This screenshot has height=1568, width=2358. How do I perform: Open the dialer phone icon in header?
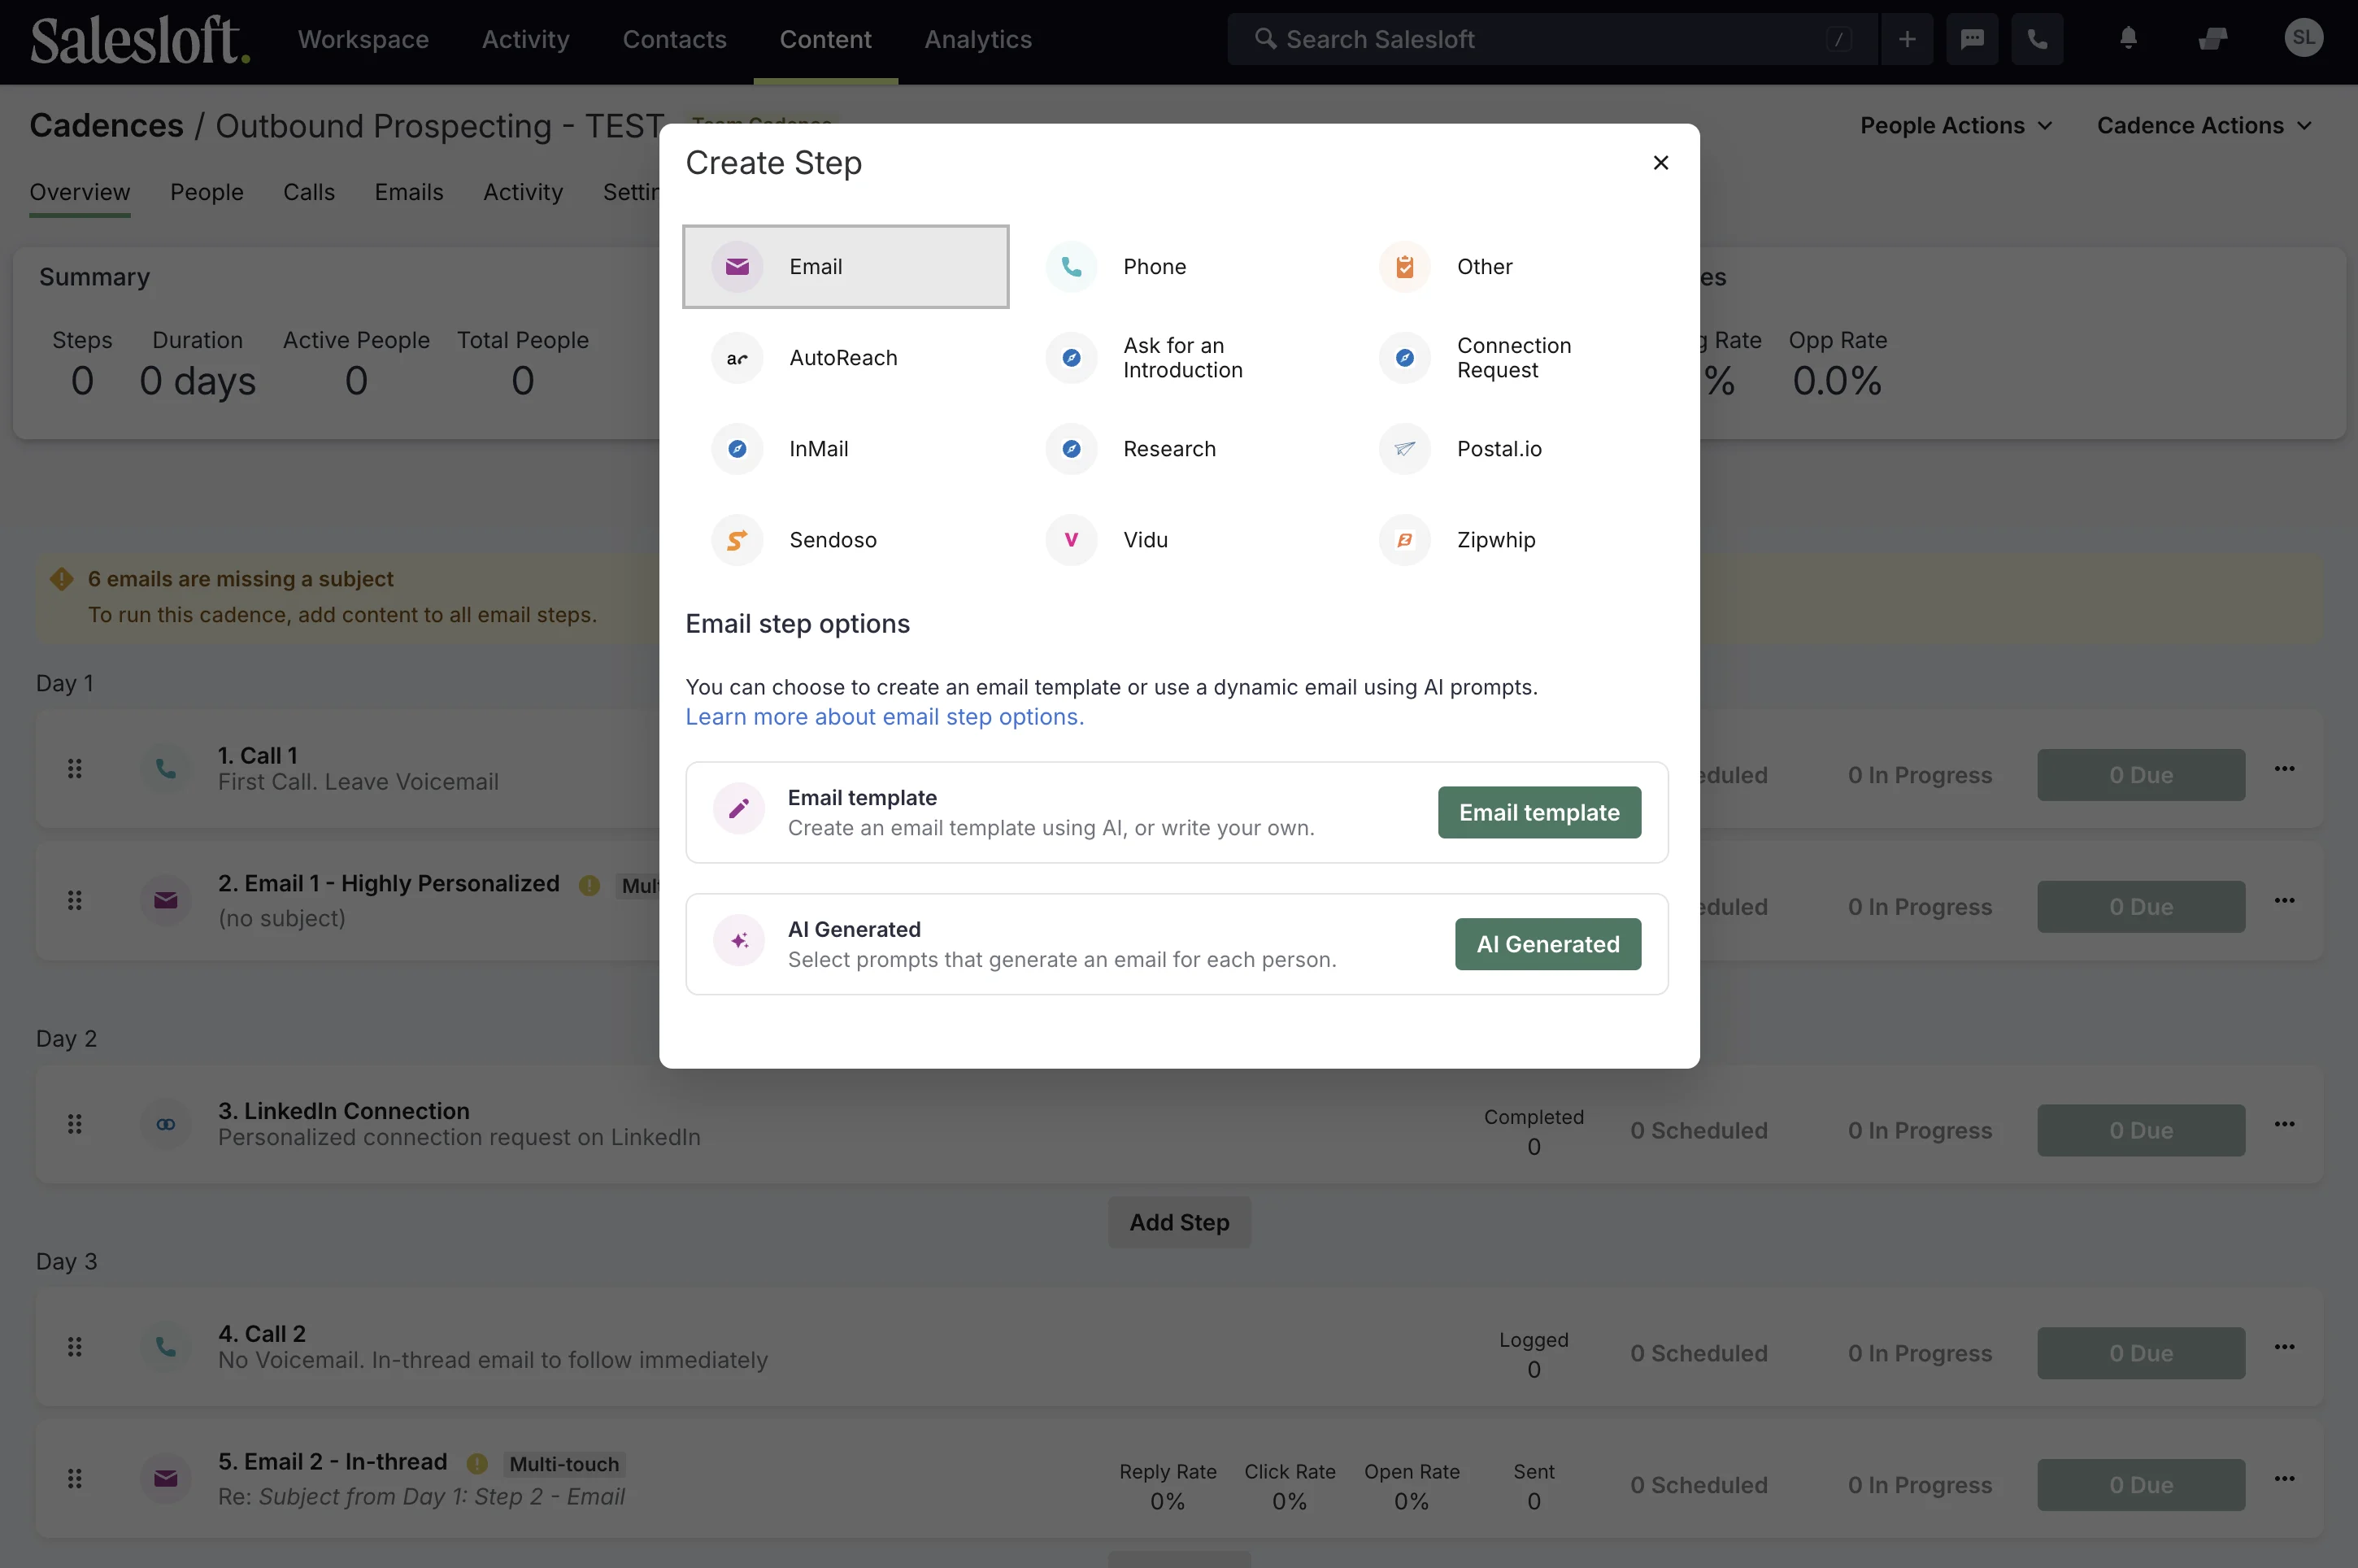tap(2036, 39)
